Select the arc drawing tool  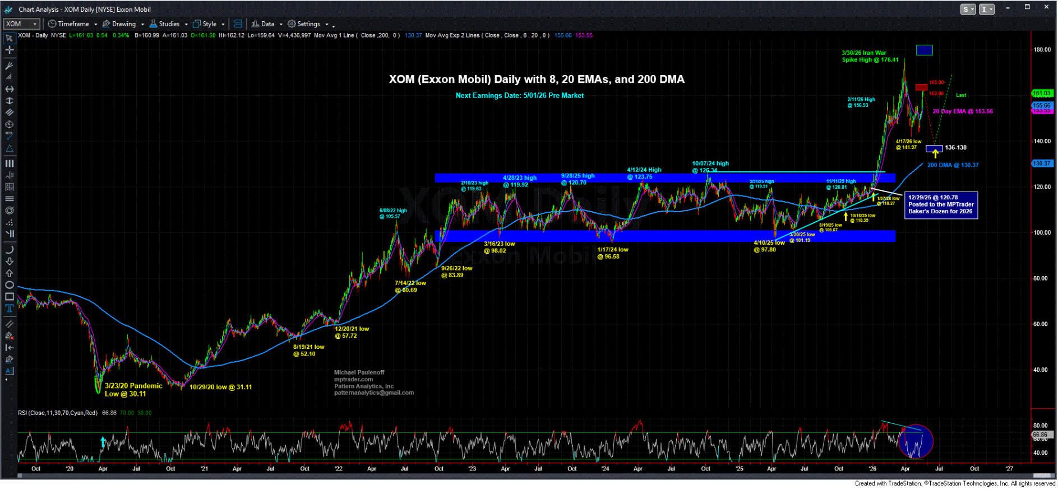(9, 250)
